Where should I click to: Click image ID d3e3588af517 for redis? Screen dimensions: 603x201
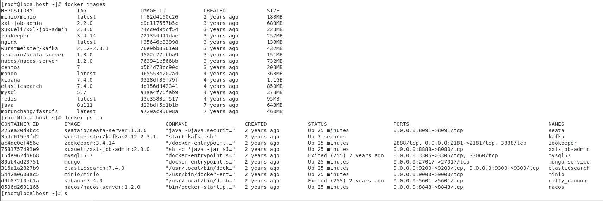[159, 99]
